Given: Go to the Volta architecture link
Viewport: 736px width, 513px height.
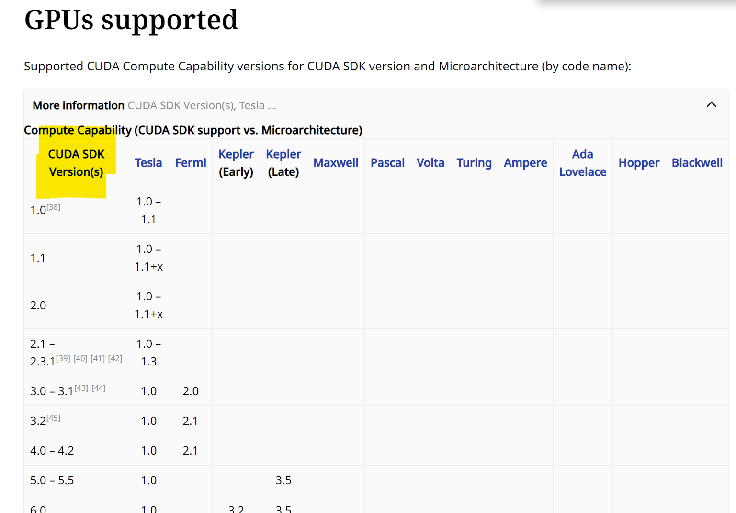Looking at the screenshot, I should click(430, 163).
